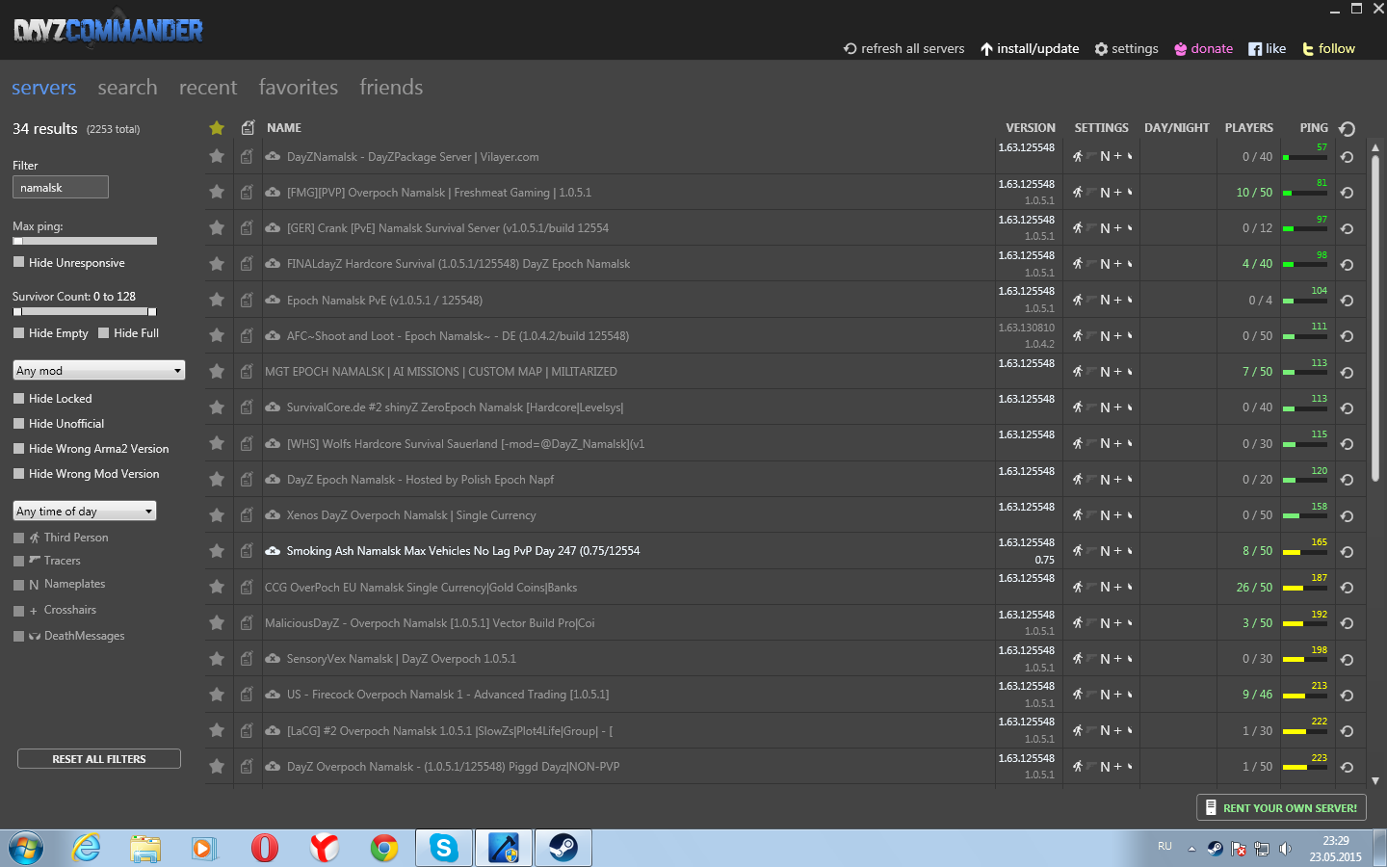Click the Facebook like link
Image resolution: width=1387 pixels, height=867 pixels.
[1267, 48]
